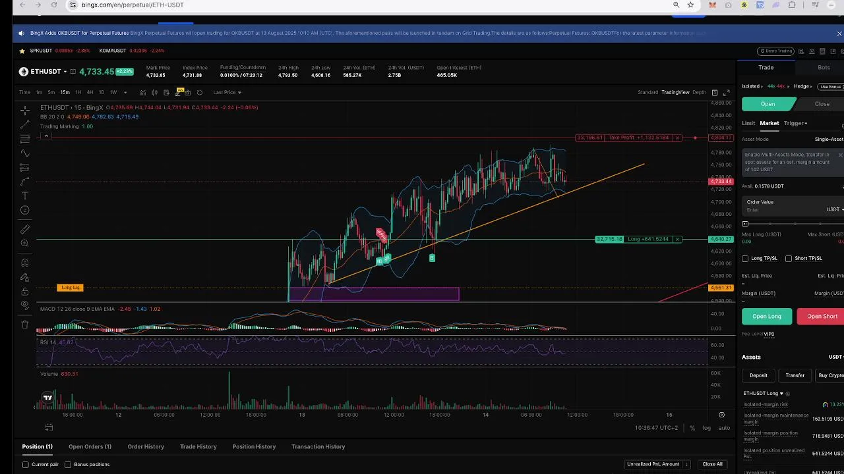Switch to the Trade History tab
Image resolution: width=844 pixels, height=474 pixels.
[198, 446]
